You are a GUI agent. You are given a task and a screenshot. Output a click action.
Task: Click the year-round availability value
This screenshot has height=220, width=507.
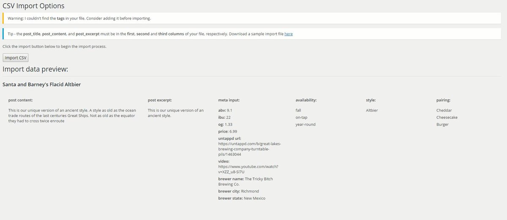(305, 125)
